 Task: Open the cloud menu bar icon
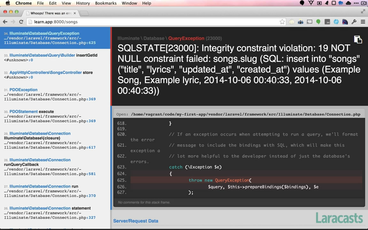click(349, 3)
